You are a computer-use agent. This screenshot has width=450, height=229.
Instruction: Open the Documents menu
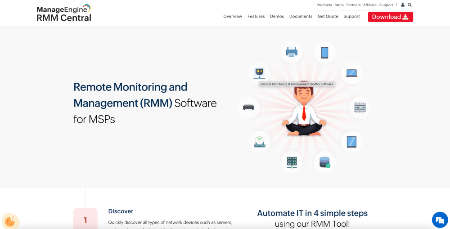coord(301,16)
